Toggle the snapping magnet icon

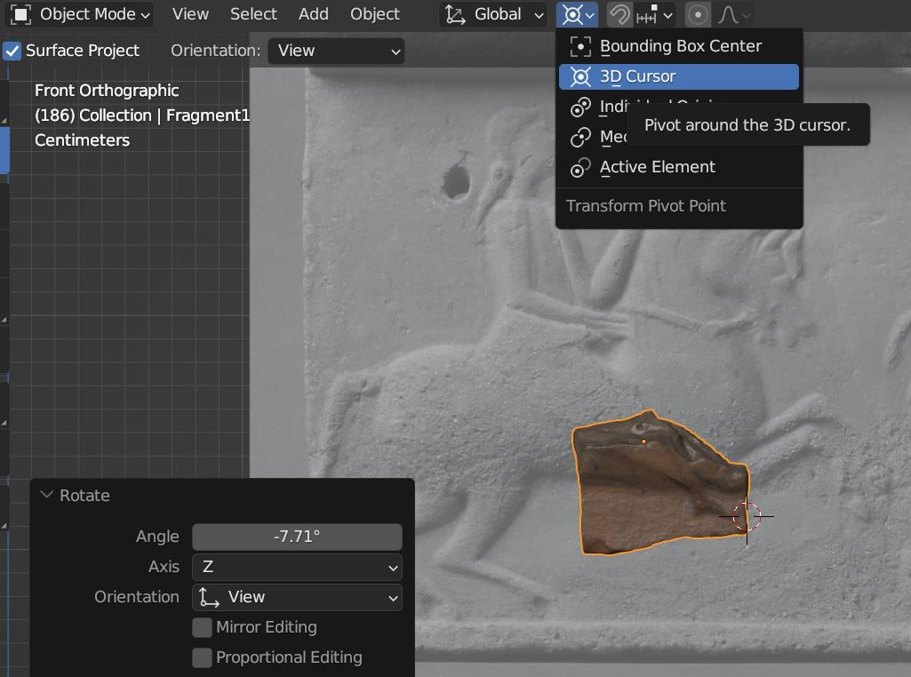(x=619, y=14)
